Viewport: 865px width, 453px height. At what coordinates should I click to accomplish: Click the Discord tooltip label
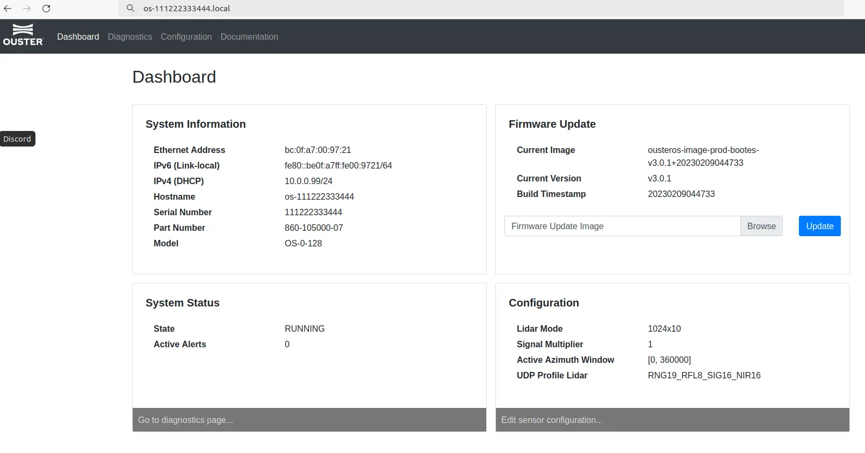click(x=17, y=139)
